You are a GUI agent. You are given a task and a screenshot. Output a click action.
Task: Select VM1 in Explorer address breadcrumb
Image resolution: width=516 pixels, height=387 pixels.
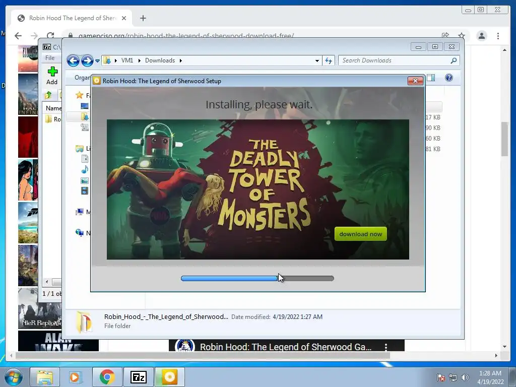tap(127, 60)
